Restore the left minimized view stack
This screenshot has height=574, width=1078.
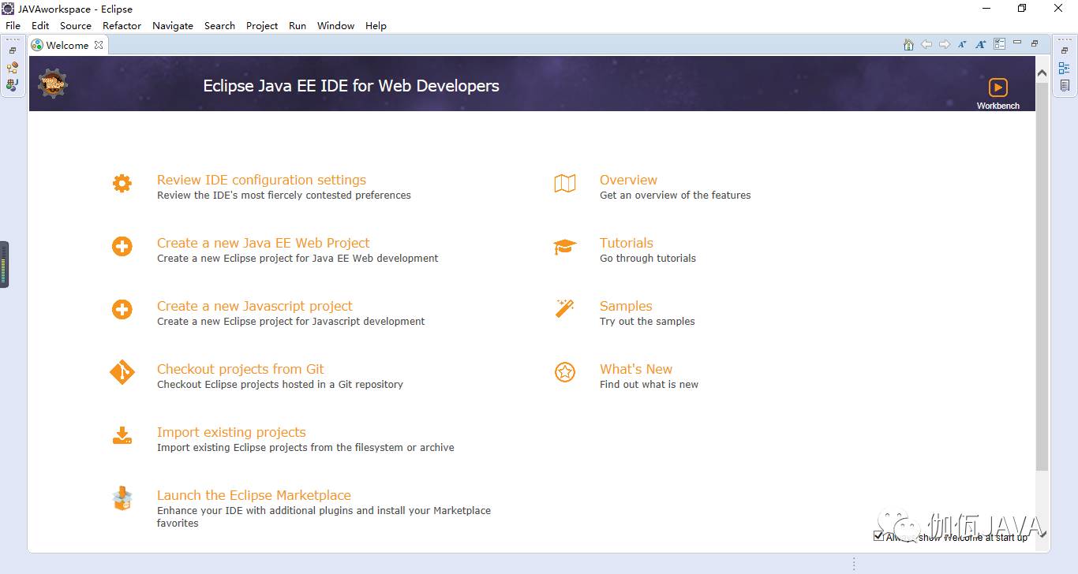13,50
